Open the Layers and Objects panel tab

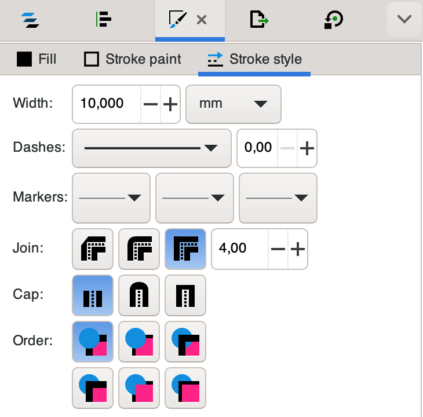tap(30, 20)
